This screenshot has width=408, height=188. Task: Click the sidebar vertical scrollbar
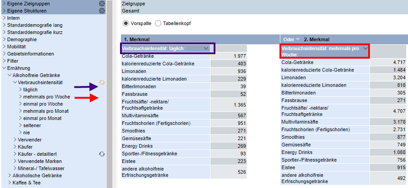pyautogui.click(x=110, y=112)
